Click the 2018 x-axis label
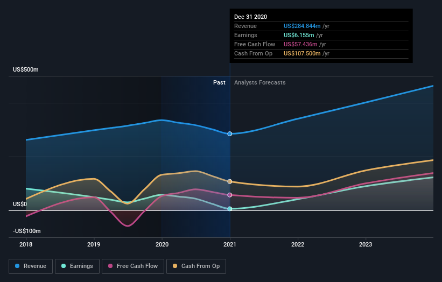The width and height of the screenshot is (442, 282). (x=26, y=244)
